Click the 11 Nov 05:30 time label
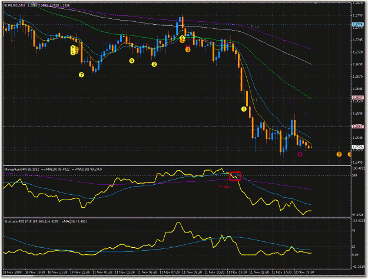 pos(147,272)
